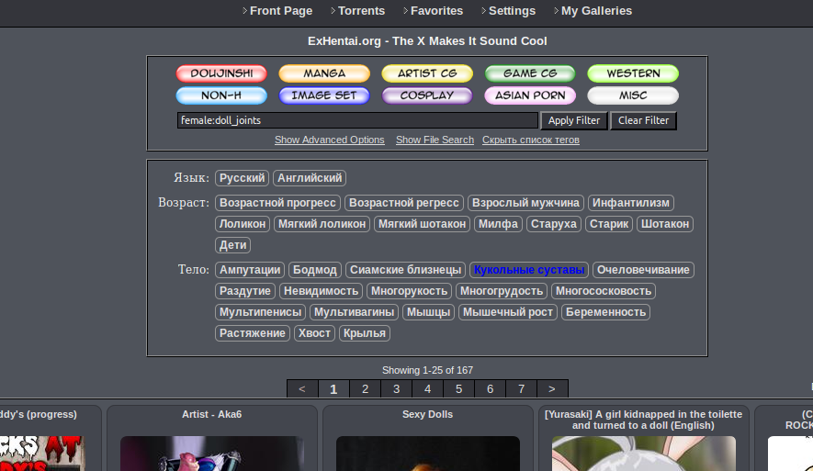This screenshot has width=813, height=471.
Task: Select the Взрослый мужчина tag
Action: coord(525,203)
